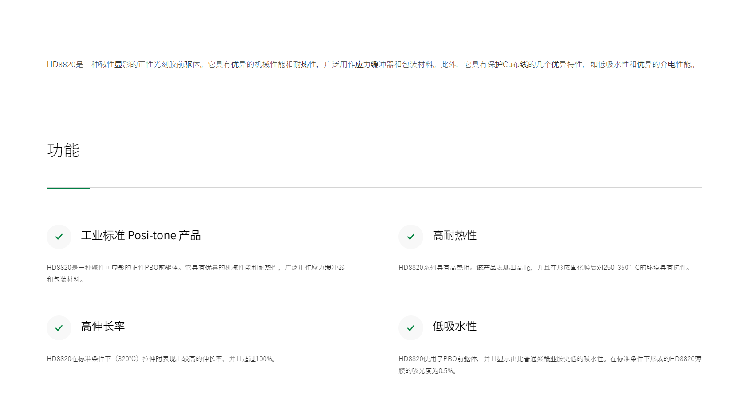The width and height of the screenshot is (749, 393).
Task: Click the green underline below 功能 heading
Action: click(68, 188)
